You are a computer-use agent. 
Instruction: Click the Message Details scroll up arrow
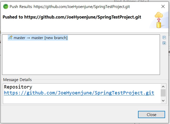point(163,87)
